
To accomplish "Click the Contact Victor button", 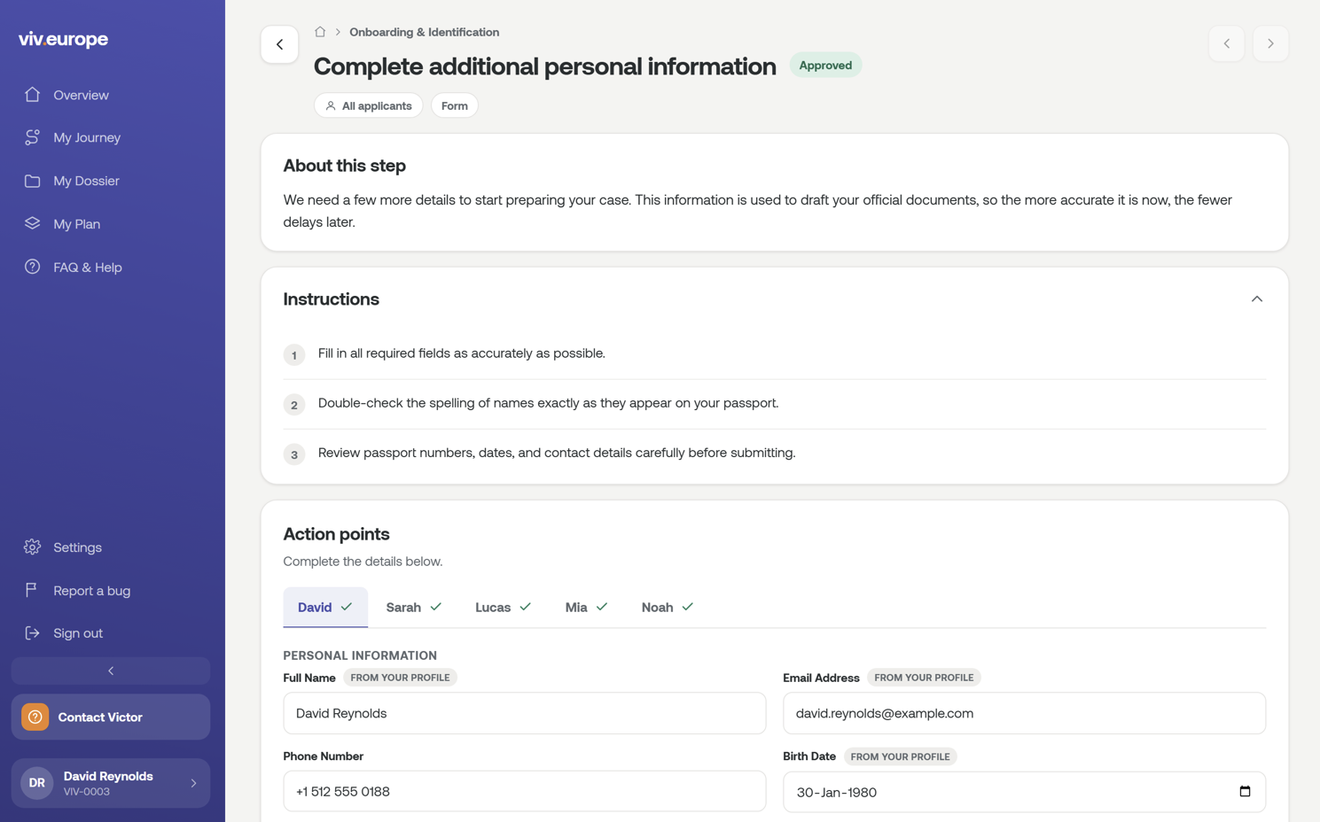I will 111,717.
